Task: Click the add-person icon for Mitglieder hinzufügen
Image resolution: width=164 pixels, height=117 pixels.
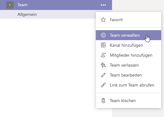Action: point(103,55)
